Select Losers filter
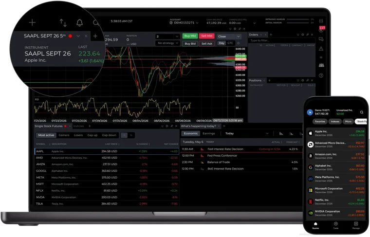The width and height of the screenshot is (370, 237). (78, 135)
